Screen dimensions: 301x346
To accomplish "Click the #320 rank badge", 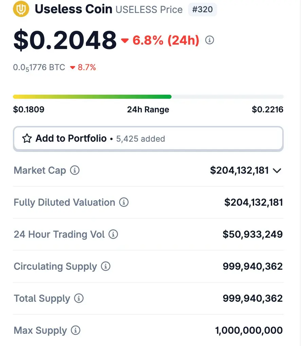I will click(x=202, y=10).
